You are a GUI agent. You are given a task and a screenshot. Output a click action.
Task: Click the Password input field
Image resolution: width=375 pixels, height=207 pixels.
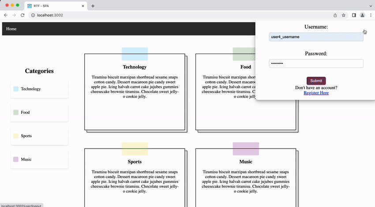click(316, 63)
